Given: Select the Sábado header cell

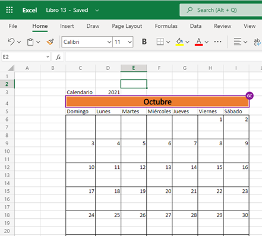Looking at the screenshot, I should click(236, 111).
